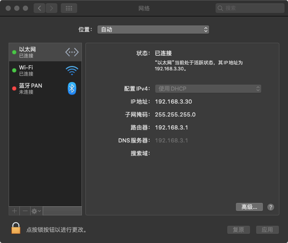Image resolution: width=288 pixels, height=243 pixels.
Task: Click IP address value 192.168.3.30
Action: click(x=173, y=102)
